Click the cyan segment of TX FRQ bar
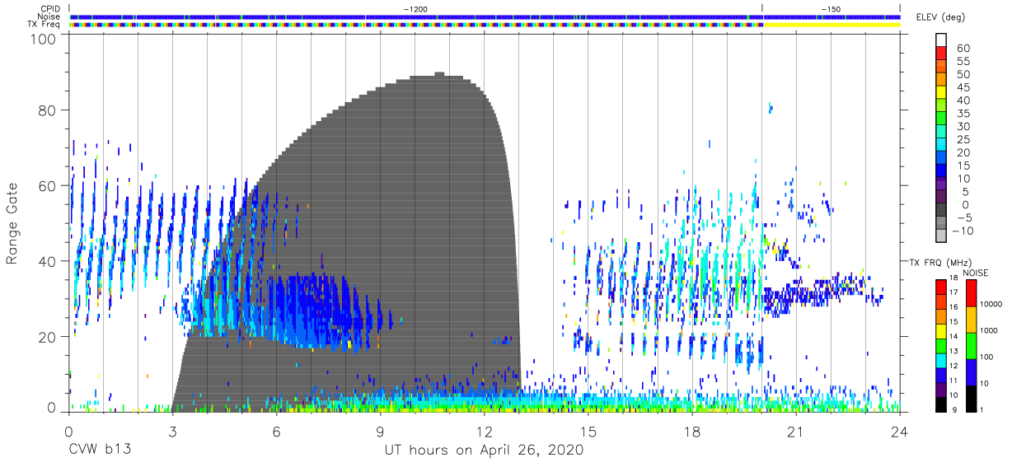 (x=941, y=360)
